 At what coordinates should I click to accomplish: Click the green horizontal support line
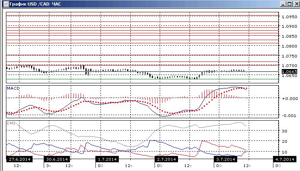tap(142, 79)
